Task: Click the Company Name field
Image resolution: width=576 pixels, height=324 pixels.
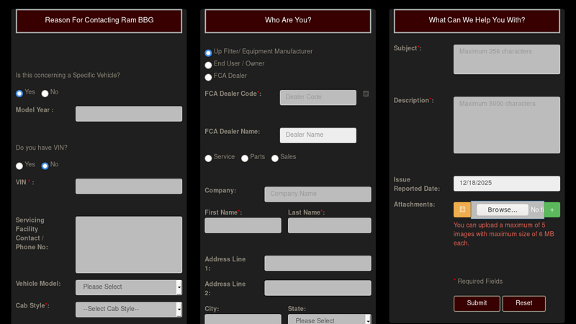Action: 318,194
